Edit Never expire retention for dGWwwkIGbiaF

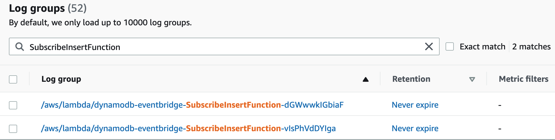(x=415, y=105)
